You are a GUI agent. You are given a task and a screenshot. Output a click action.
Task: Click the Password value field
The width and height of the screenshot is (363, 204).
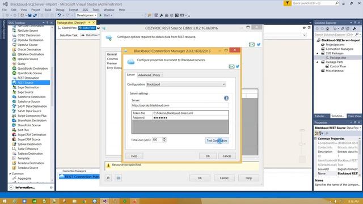(x=191, y=118)
